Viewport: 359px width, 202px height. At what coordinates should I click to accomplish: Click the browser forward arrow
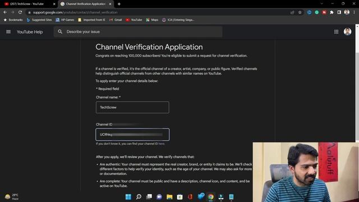tap(12, 12)
